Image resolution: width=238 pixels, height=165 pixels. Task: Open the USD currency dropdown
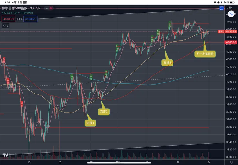(230, 8)
